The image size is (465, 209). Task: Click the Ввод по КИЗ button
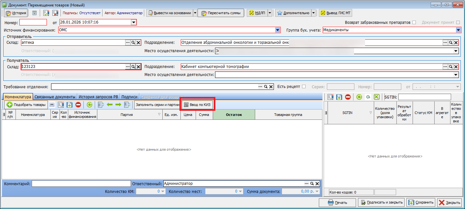click(197, 105)
